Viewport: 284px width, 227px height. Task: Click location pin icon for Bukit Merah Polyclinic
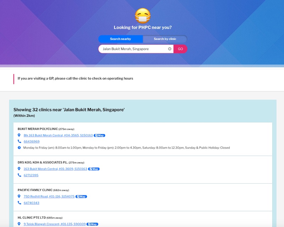pyautogui.click(x=19, y=135)
